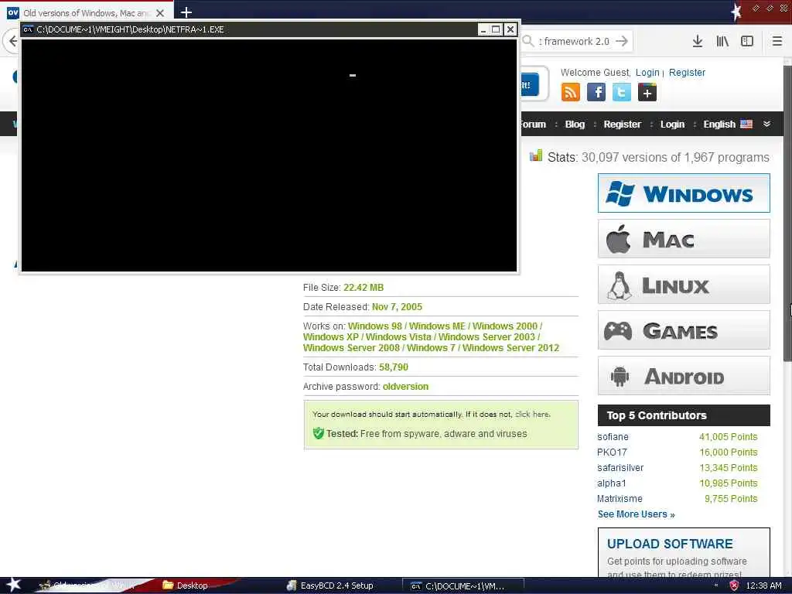Open the Register menu item in navbar
This screenshot has width=792, height=594.
(623, 125)
